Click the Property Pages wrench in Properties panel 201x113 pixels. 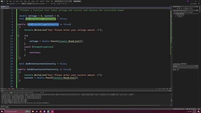click(178, 70)
